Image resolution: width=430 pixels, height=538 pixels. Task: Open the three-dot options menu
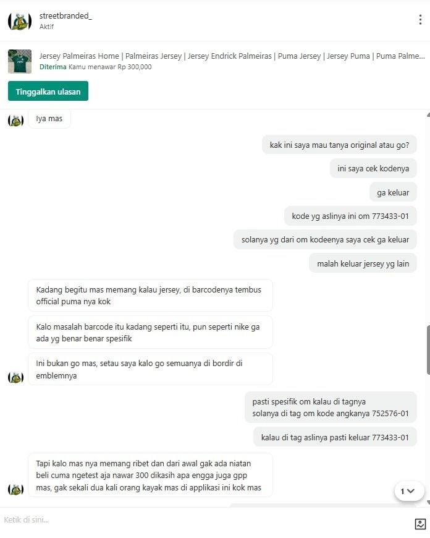click(420, 20)
